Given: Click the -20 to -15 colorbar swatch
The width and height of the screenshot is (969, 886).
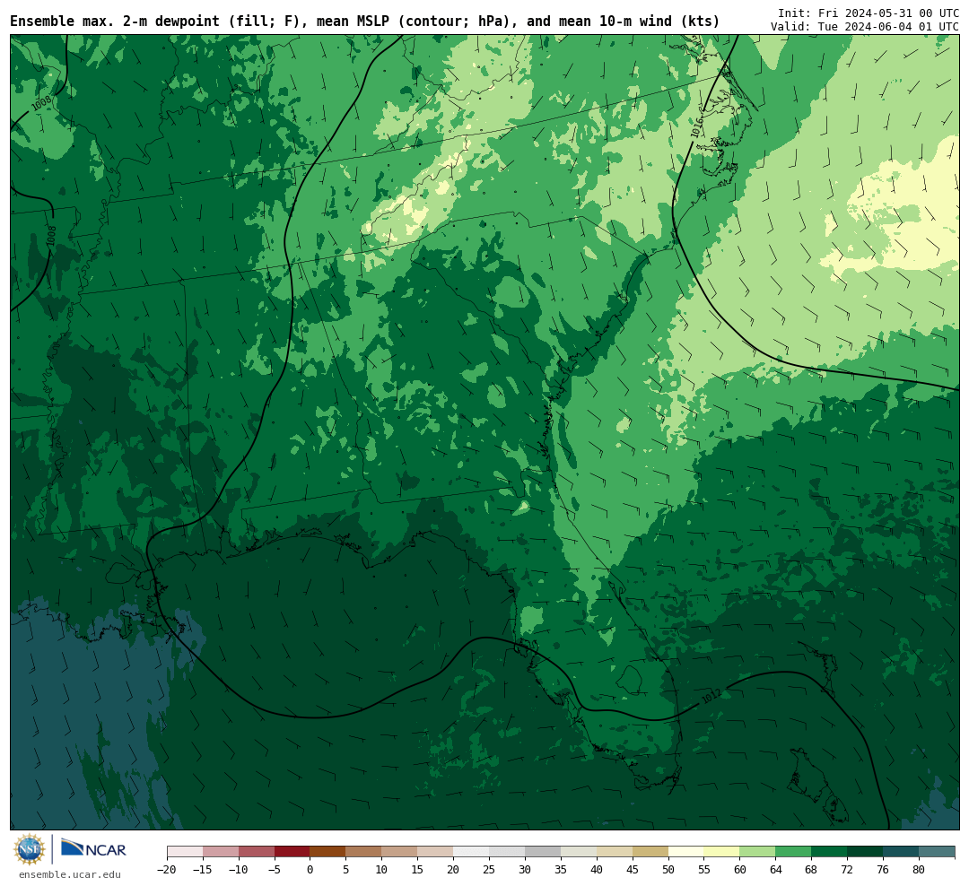Looking at the screenshot, I should pyautogui.click(x=185, y=852).
